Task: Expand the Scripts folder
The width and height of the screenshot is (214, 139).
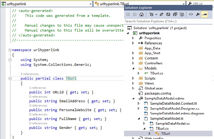Action: 133,78
